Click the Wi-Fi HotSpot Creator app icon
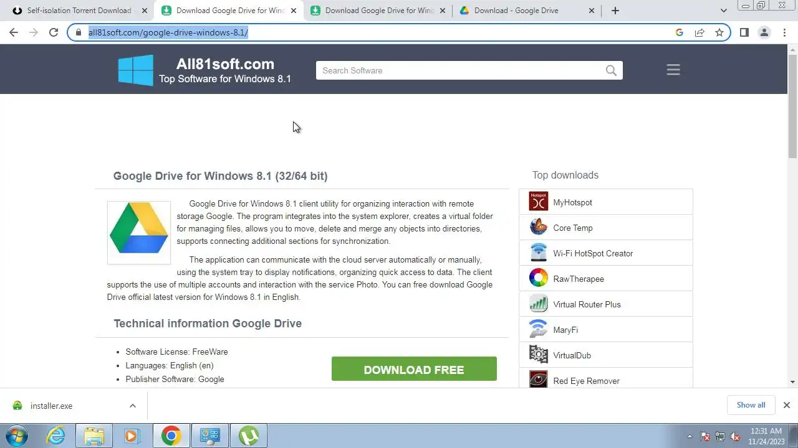The width and height of the screenshot is (798, 448). coord(539,253)
